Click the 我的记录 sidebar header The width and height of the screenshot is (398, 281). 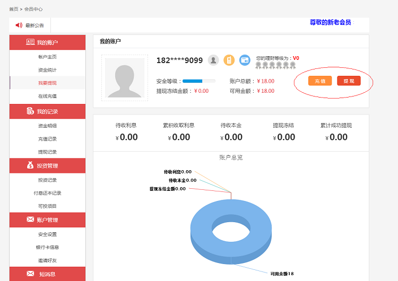[x=47, y=111]
